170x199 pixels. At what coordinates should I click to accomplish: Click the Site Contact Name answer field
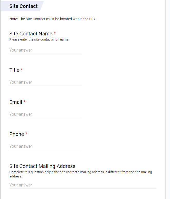pos(45,50)
